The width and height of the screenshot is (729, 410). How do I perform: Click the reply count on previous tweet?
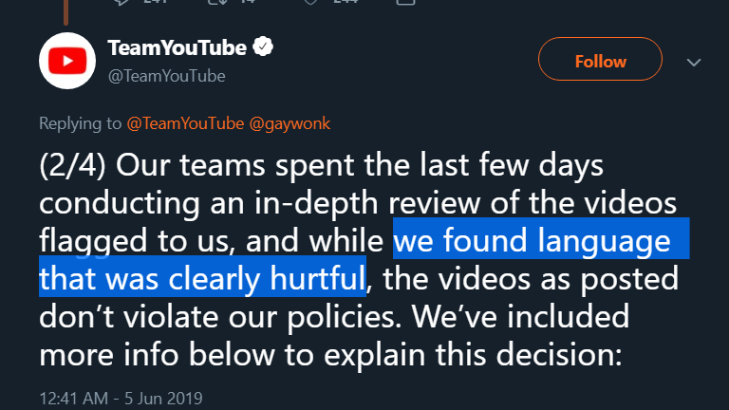(x=156, y=1)
